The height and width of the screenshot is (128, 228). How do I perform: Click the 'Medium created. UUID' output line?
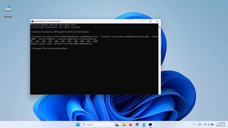[61, 44]
